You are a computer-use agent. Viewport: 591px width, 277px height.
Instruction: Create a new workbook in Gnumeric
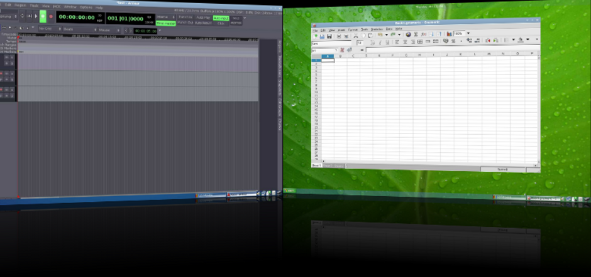click(315, 36)
